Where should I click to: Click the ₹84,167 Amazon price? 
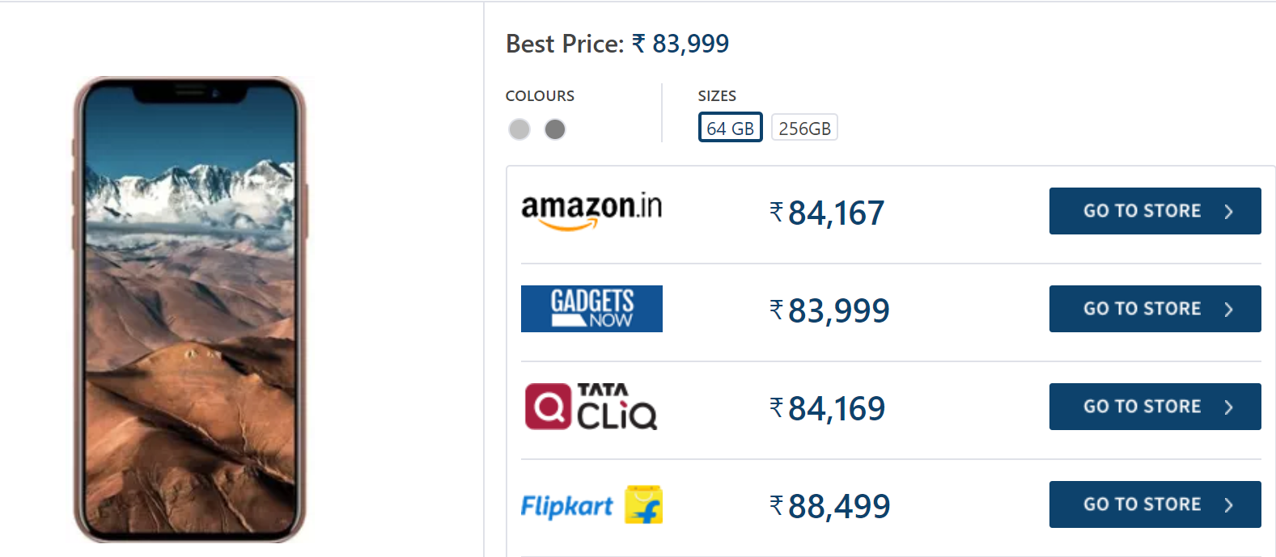pos(827,213)
